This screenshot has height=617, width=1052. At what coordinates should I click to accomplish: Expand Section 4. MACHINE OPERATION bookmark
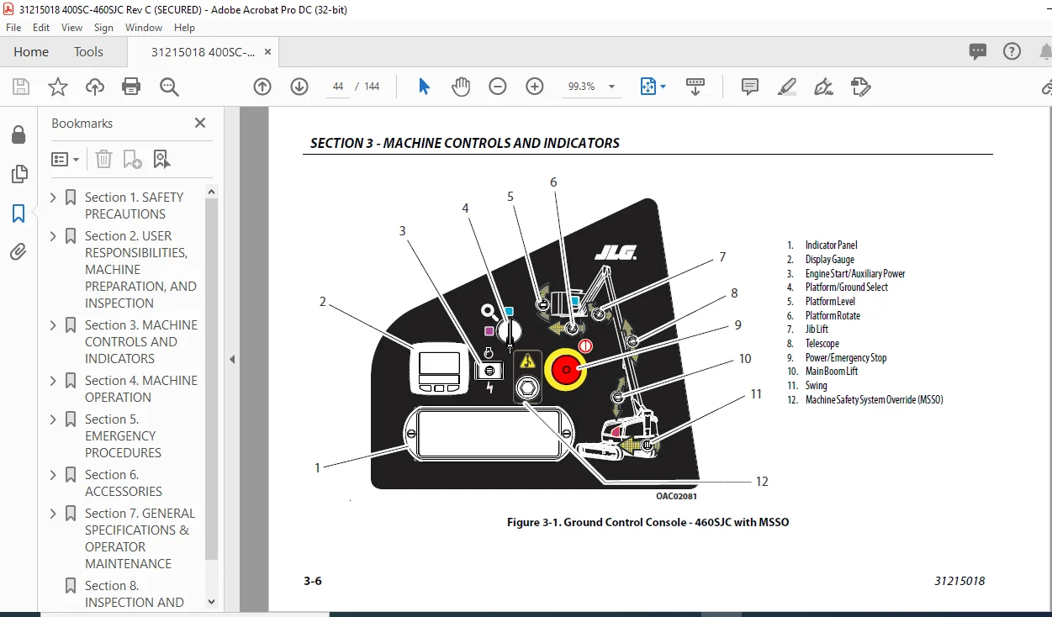coord(53,381)
